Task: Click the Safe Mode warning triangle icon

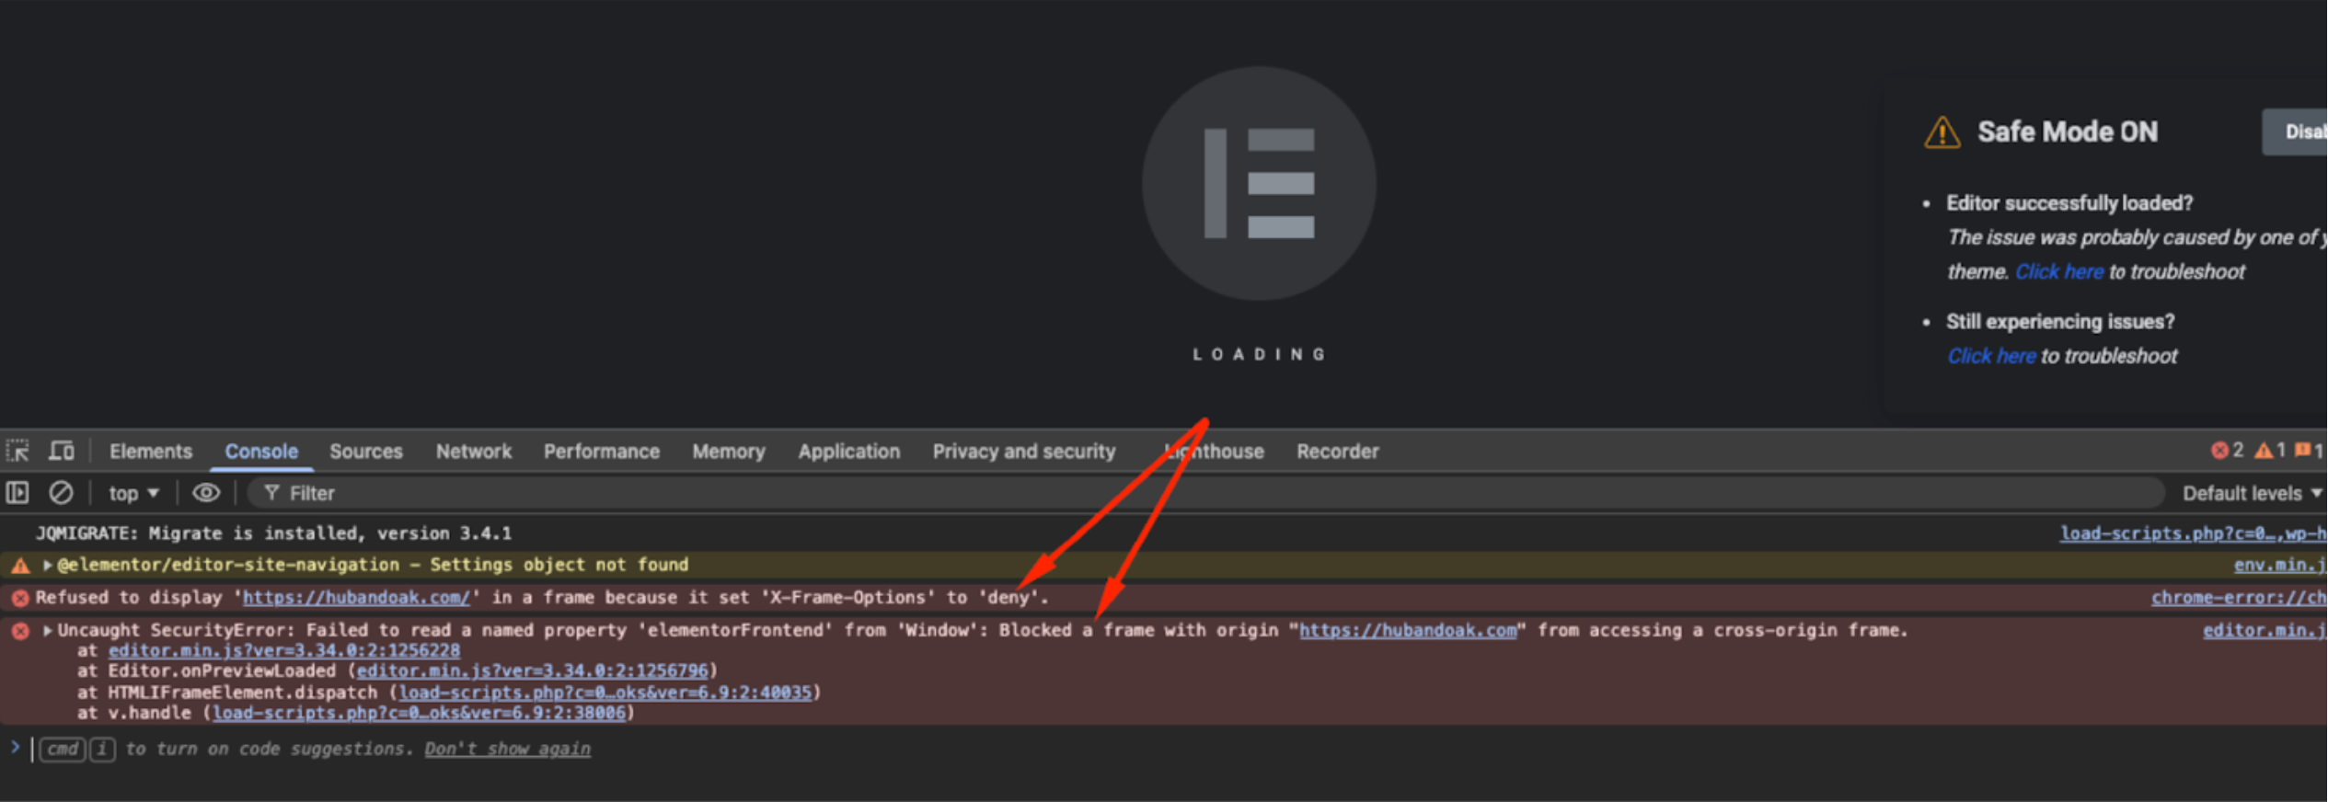Action: [x=1942, y=132]
